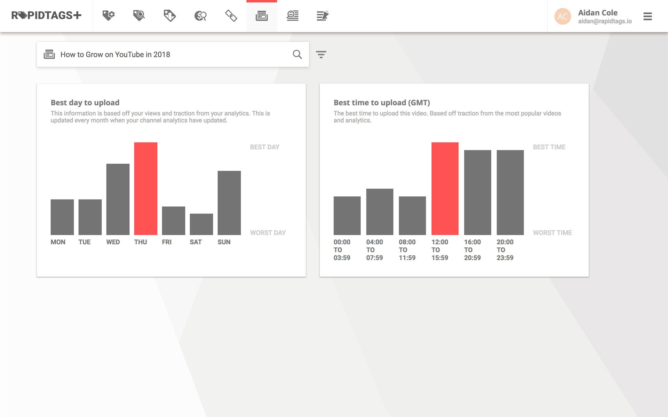Screen dimensions: 668x417
Task: Select the 08:00 to 11:59 bar
Action: click(412, 215)
